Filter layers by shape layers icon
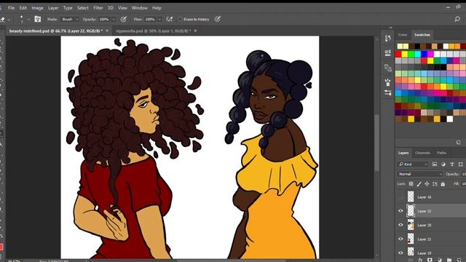This screenshot has height=262, width=466. coord(460,164)
